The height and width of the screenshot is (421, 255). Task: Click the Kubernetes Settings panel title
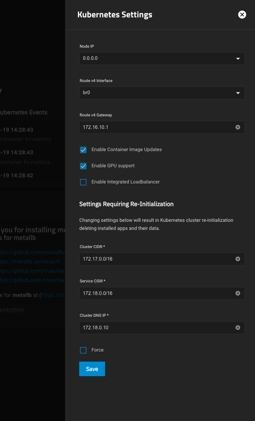point(115,15)
